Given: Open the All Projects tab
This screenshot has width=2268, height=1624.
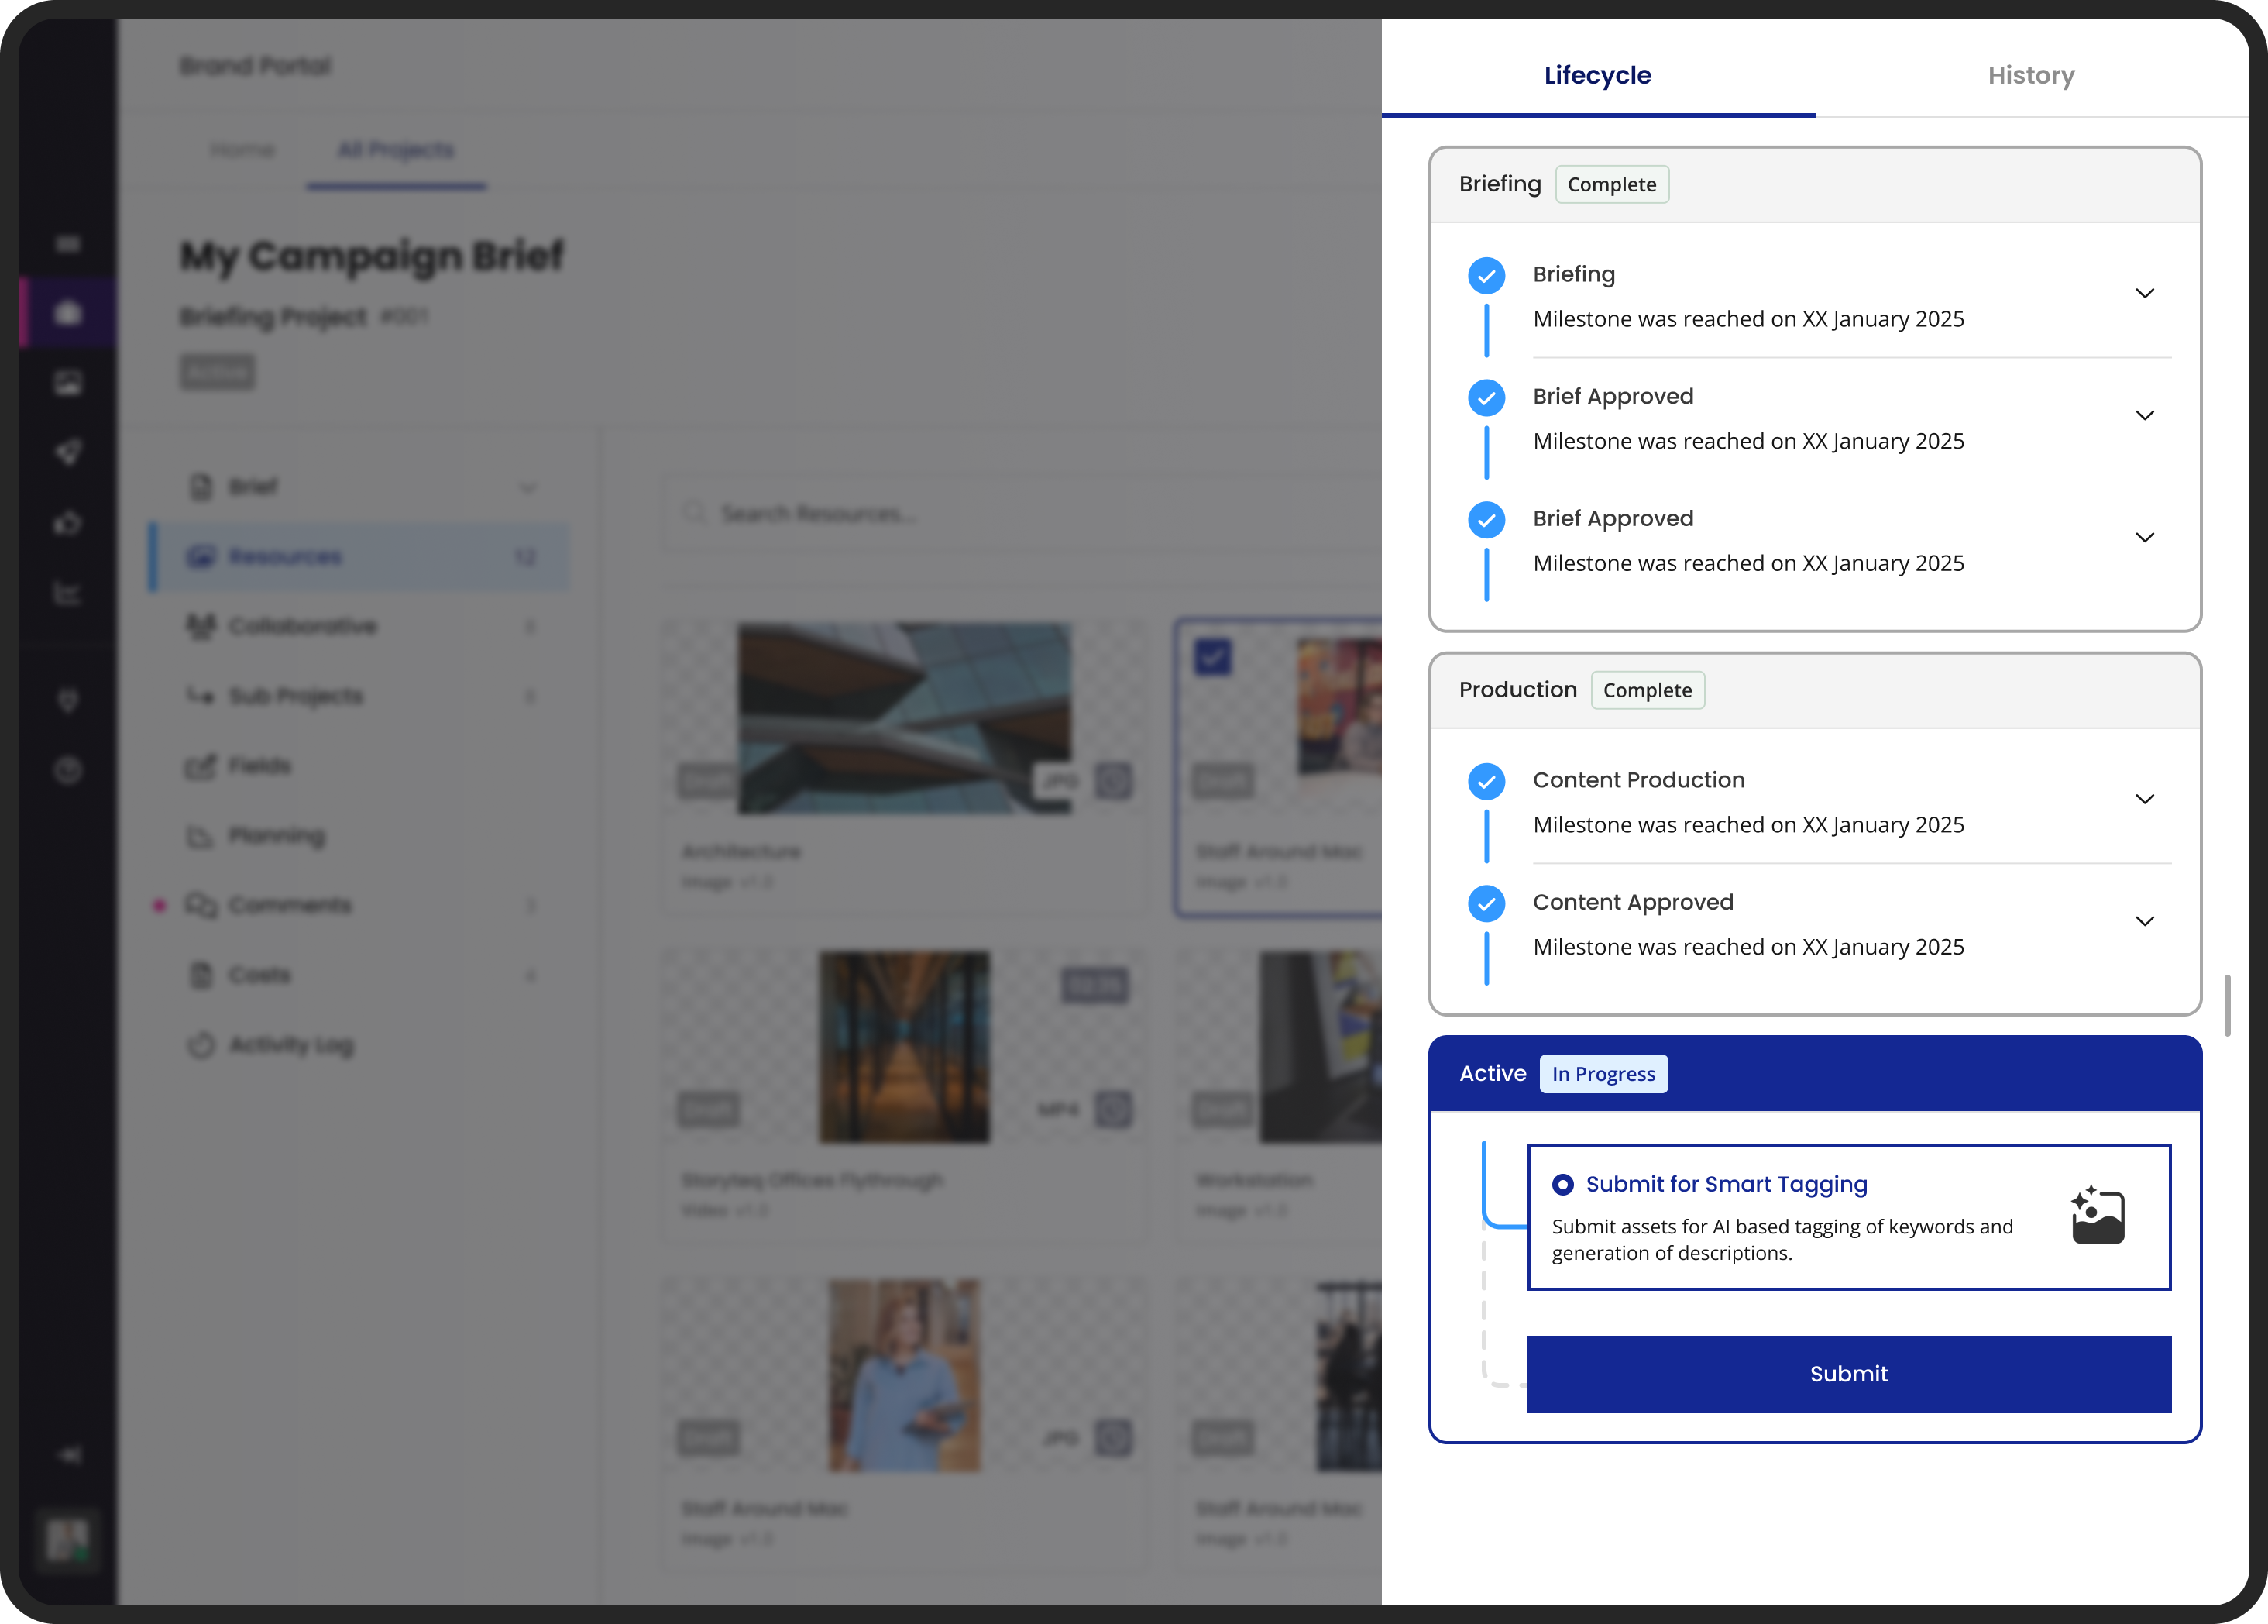Looking at the screenshot, I should [396, 150].
